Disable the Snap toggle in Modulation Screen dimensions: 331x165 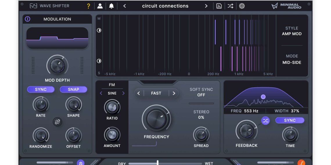[x=73, y=89]
